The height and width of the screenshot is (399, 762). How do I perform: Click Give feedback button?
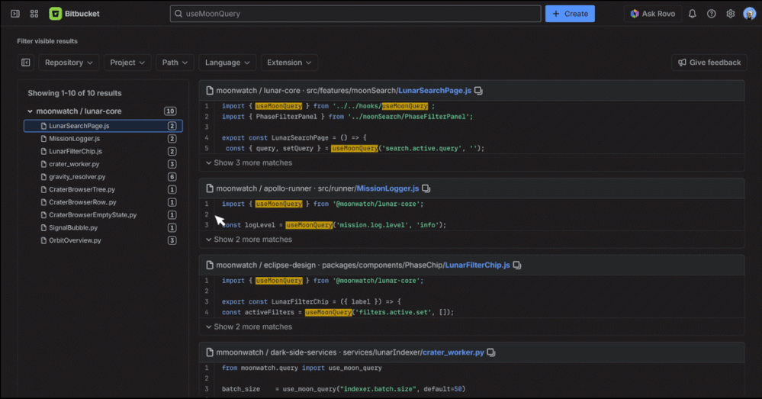(709, 63)
